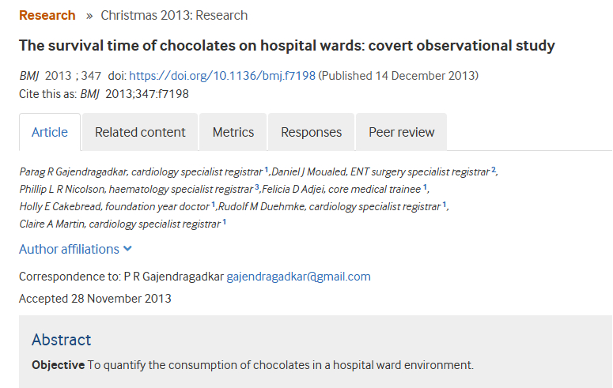Click the gajendragadkar@gmail.com email link
613x388 pixels.
(298, 277)
